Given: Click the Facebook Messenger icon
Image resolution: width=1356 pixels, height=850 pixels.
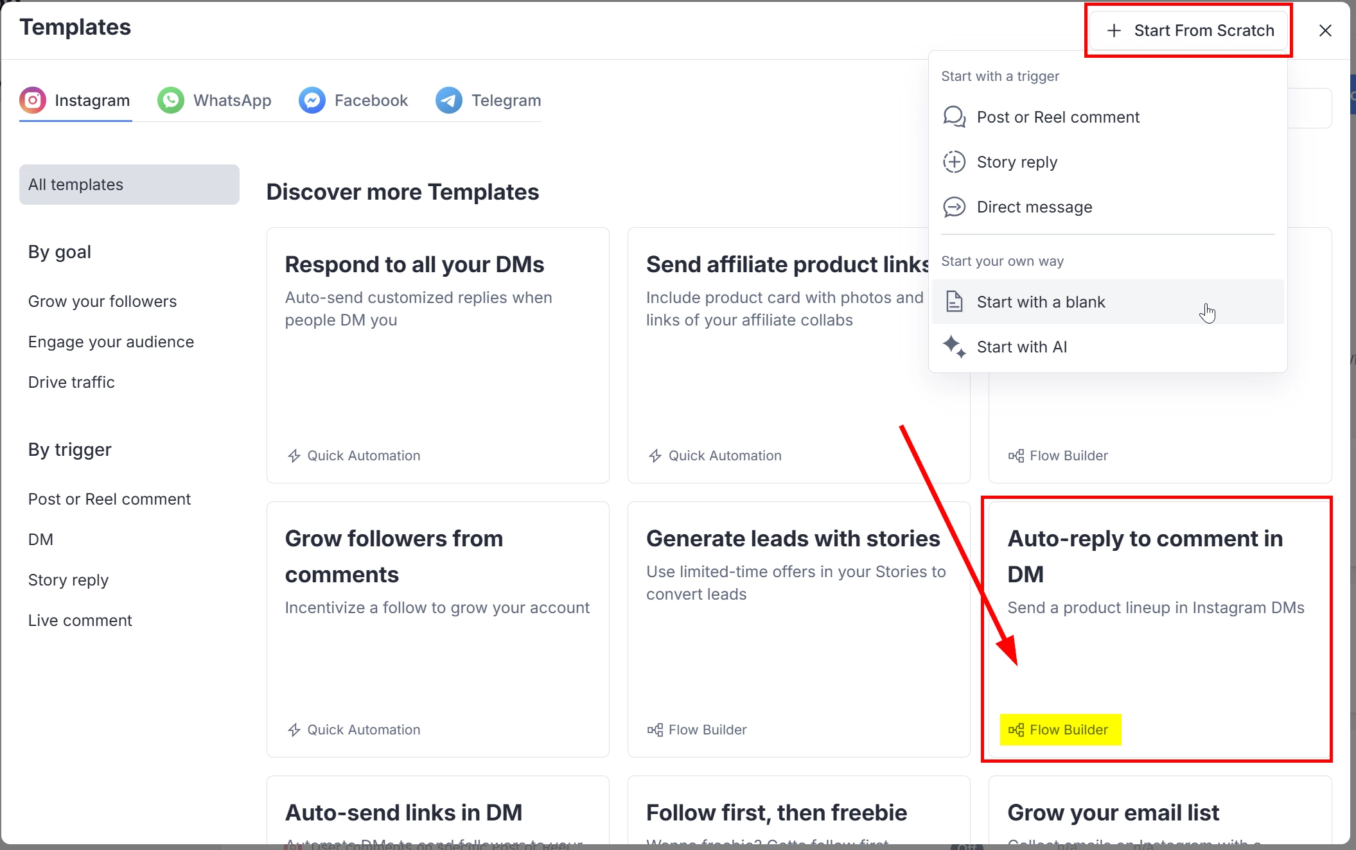Looking at the screenshot, I should pos(312,100).
